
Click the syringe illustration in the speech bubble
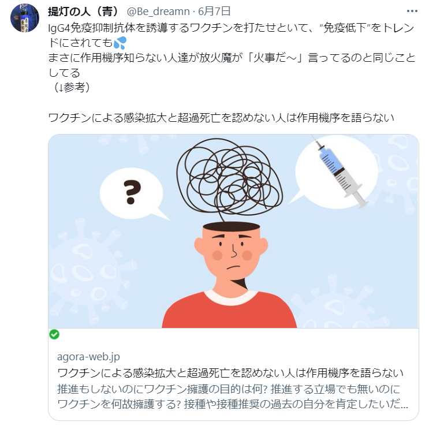(341, 172)
